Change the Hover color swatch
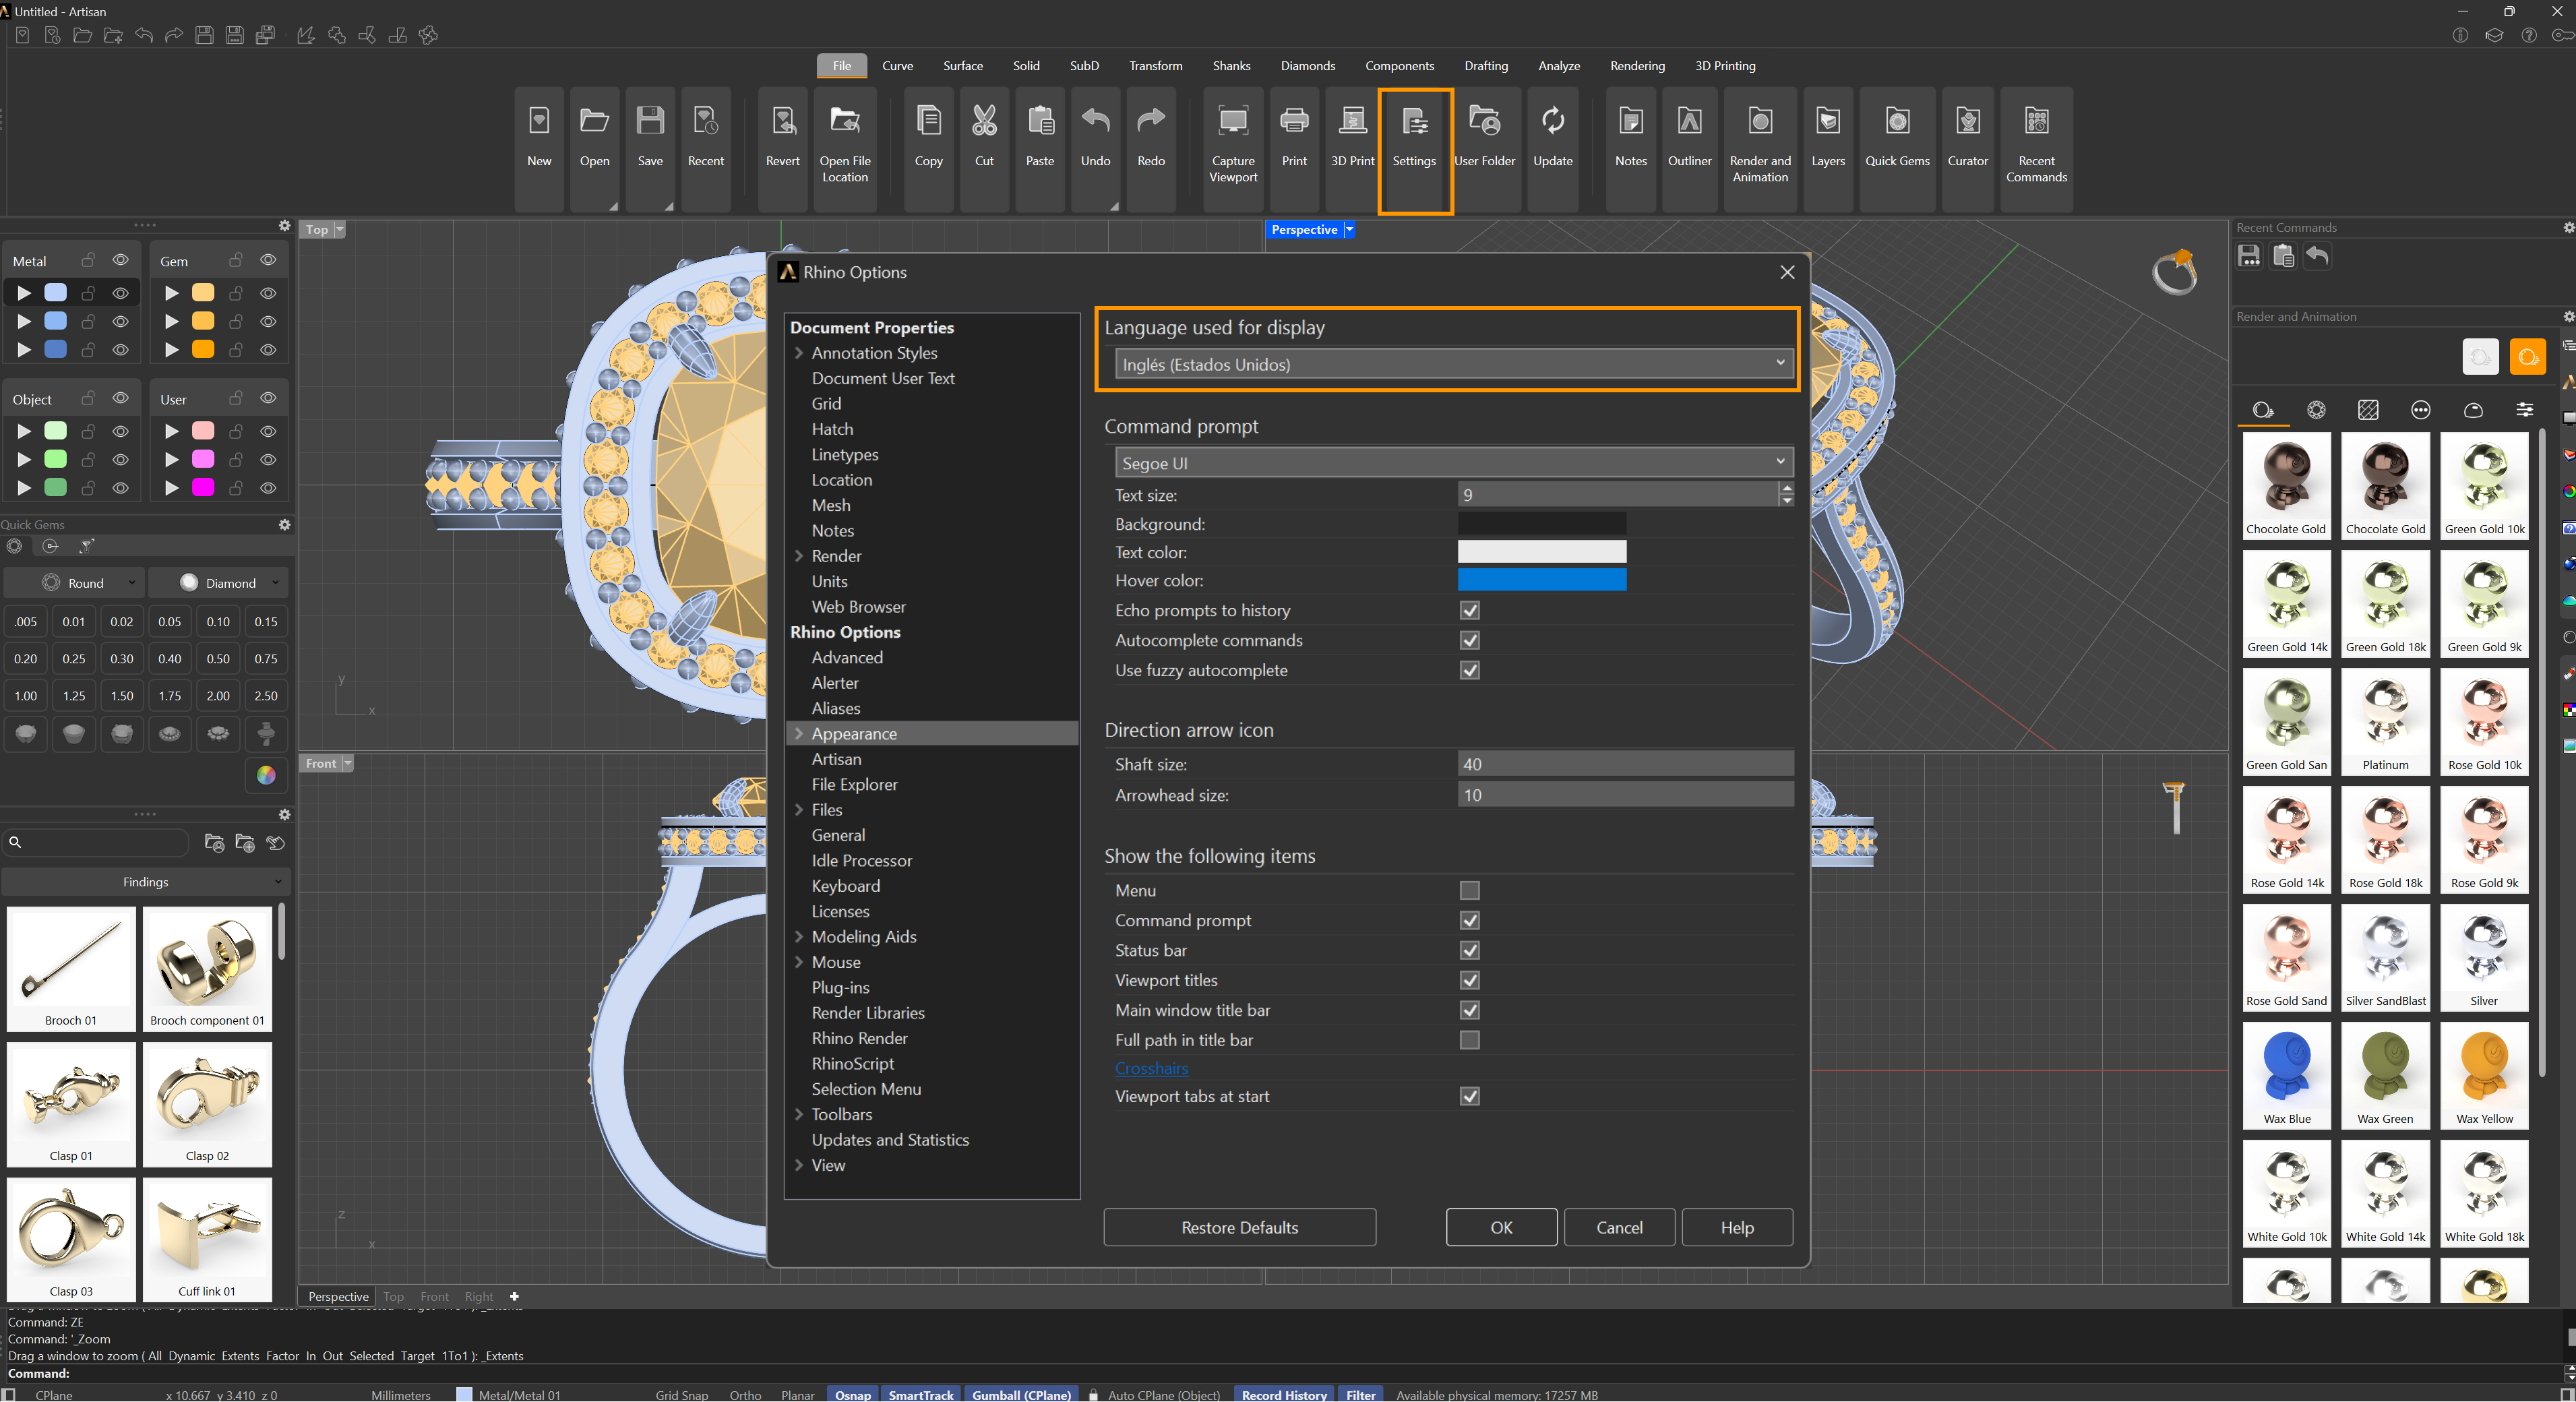The width and height of the screenshot is (2576, 1402). point(1542,580)
